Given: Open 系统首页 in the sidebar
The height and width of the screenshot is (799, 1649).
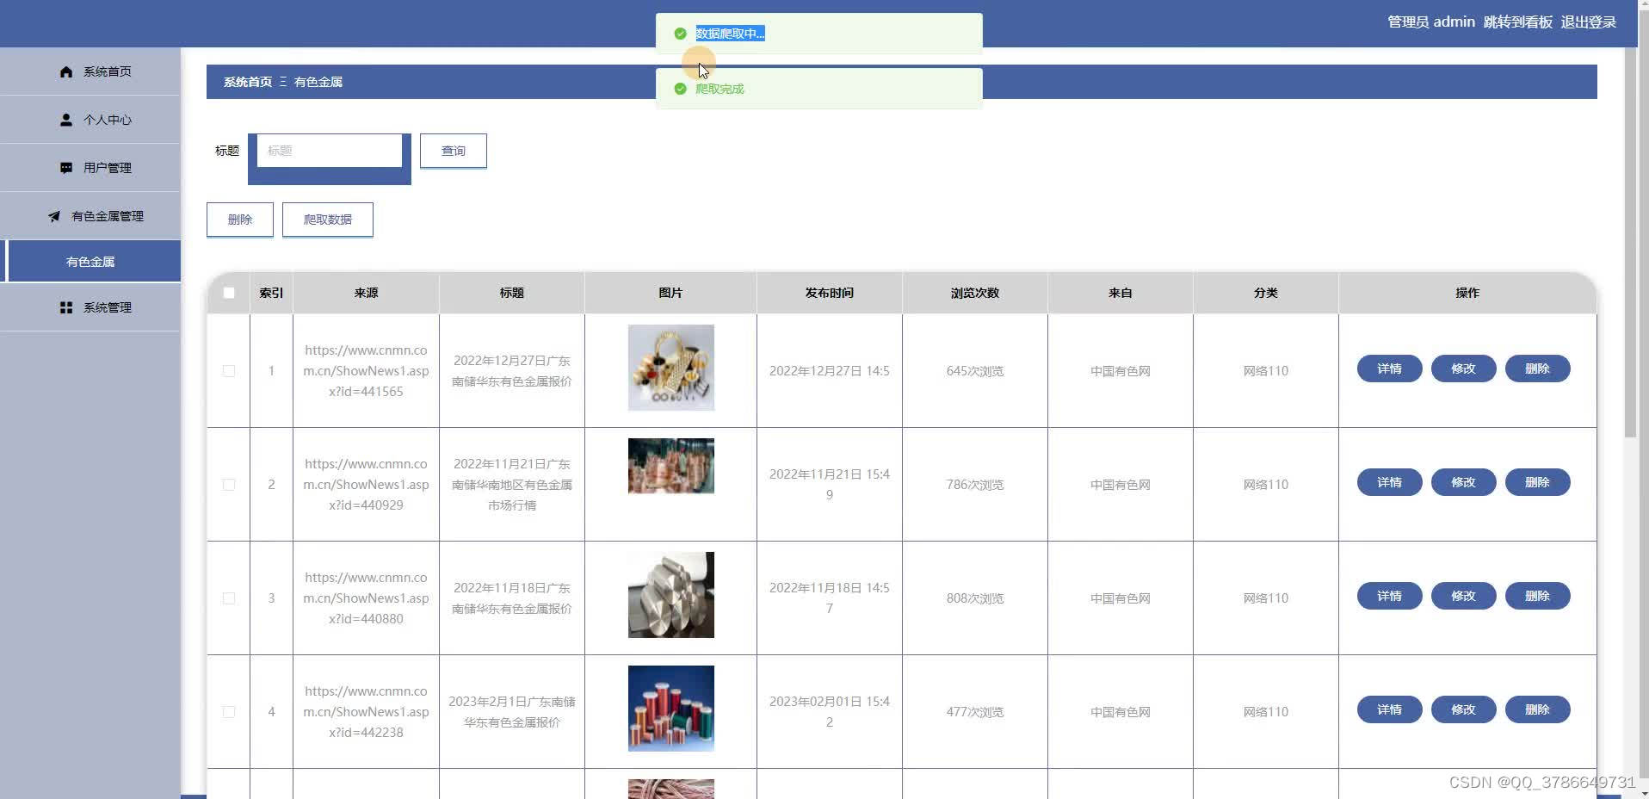Looking at the screenshot, I should (90, 71).
